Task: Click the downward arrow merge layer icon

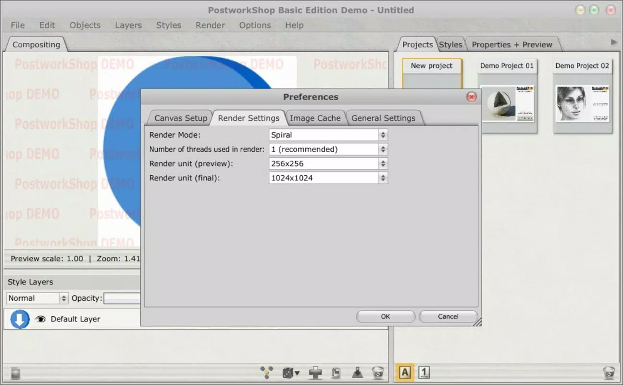Action: (357, 372)
